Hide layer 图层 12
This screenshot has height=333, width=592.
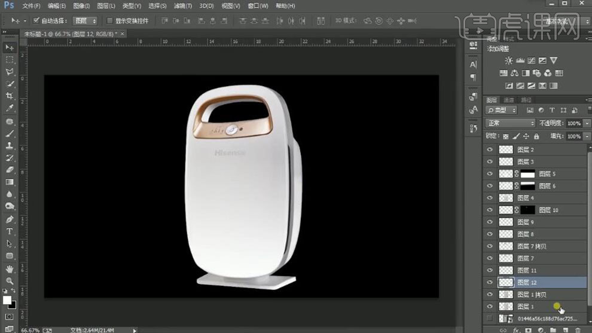pos(490,282)
